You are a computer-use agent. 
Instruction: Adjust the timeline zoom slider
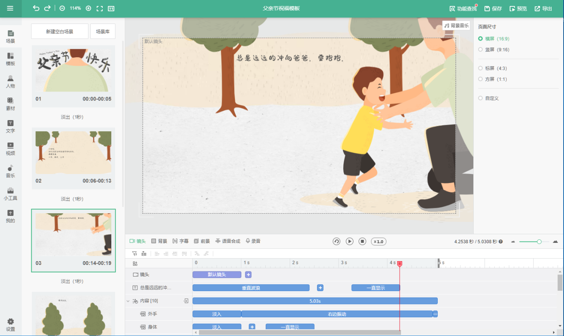(x=534, y=242)
